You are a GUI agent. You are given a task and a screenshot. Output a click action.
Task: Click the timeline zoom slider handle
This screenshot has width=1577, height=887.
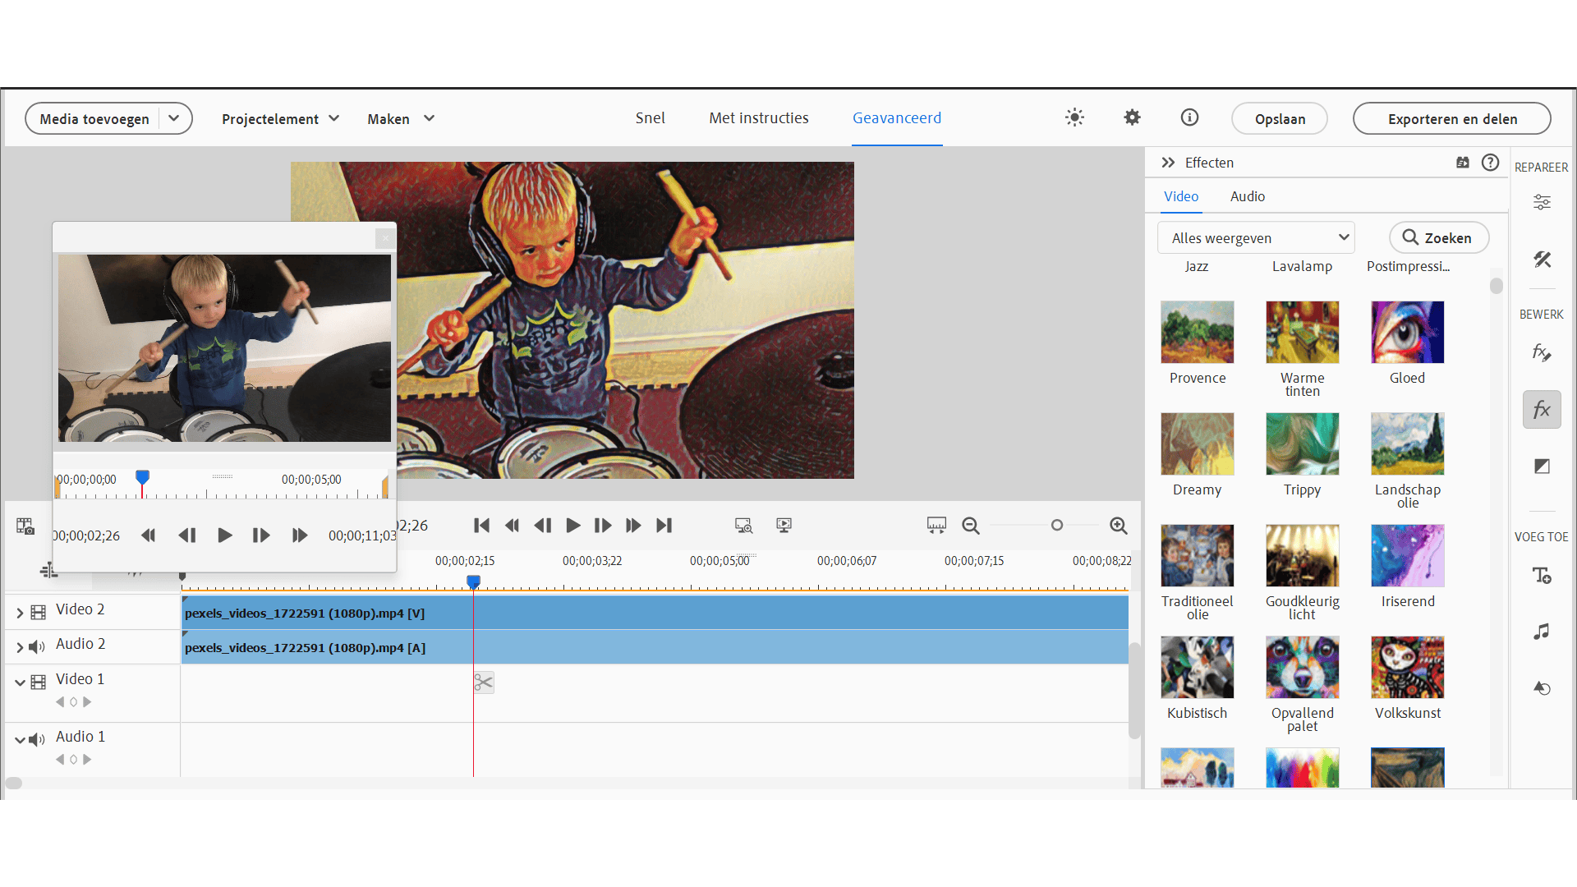tap(1057, 526)
